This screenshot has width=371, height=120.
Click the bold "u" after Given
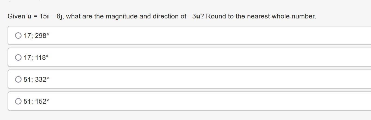pos(29,17)
